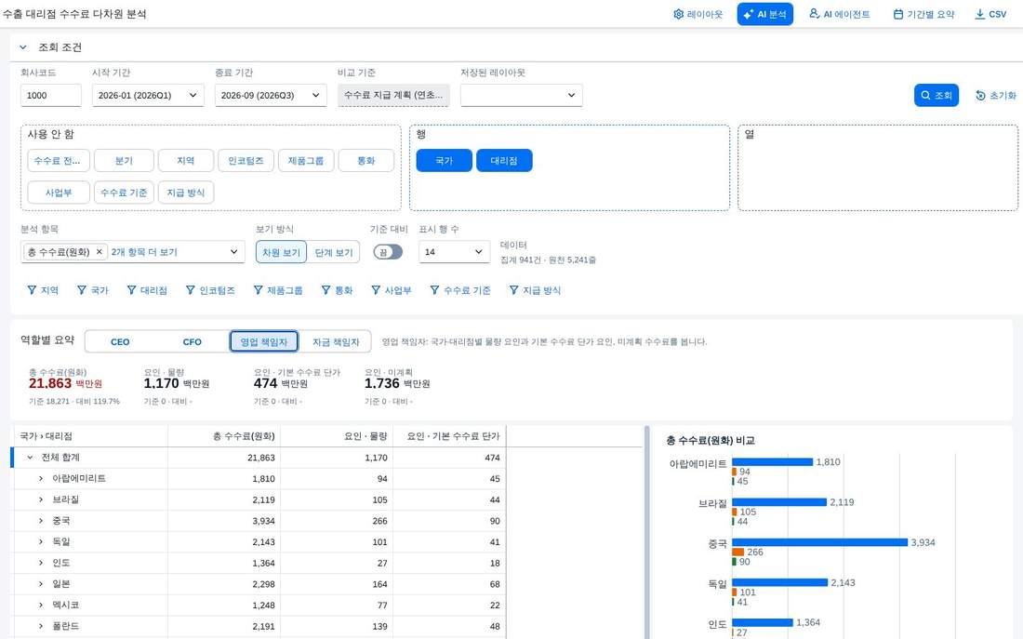Open the AI 에이전트 person icon
This screenshot has width=1023, height=639.
(815, 13)
